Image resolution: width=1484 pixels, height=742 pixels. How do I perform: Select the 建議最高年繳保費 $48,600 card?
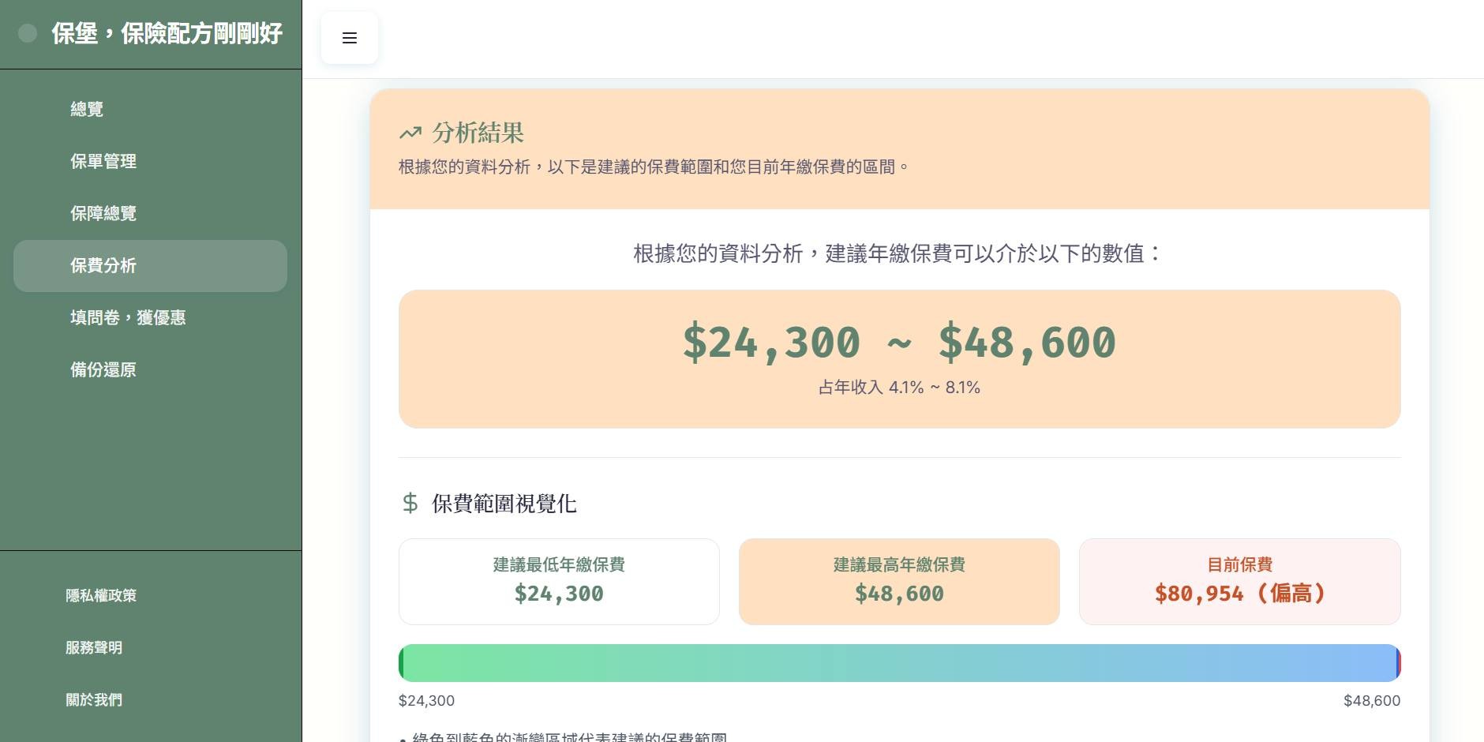coord(899,581)
